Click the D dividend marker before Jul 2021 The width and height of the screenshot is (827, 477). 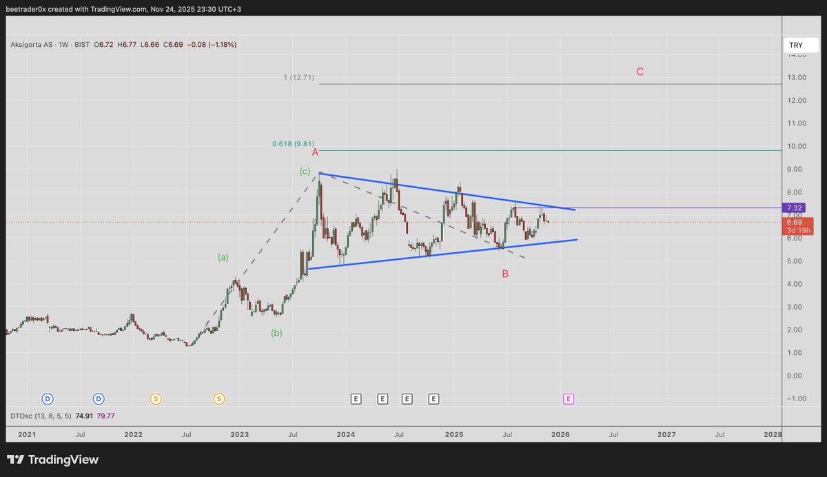(48, 398)
